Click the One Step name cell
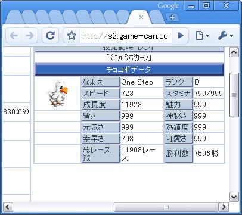This screenshot has width=242, height=215. coord(142,82)
